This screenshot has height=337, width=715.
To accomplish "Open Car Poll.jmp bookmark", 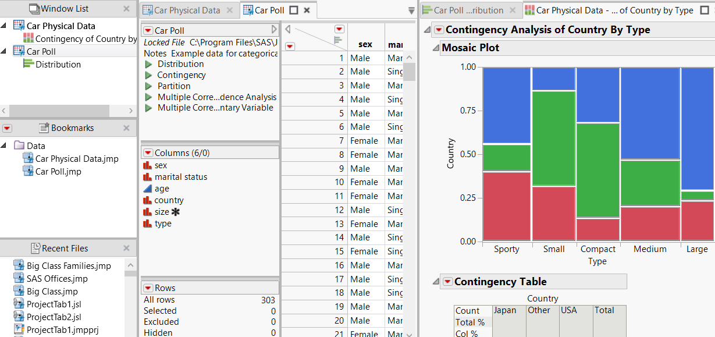I will point(58,172).
